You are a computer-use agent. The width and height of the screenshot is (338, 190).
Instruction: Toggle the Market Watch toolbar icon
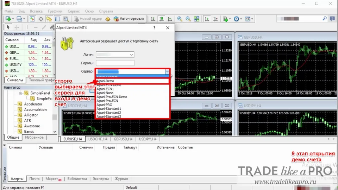point(32,19)
